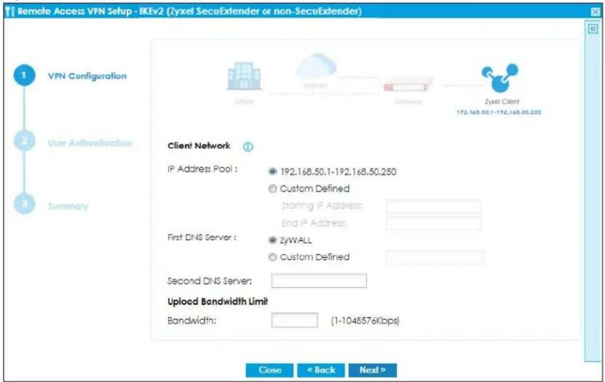
Task: Select step 3 Summary
Action: point(68,206)
